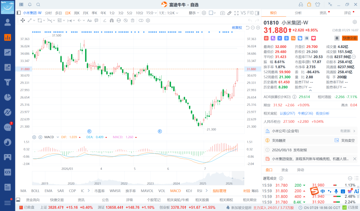Show more sub-indicators arrow after RSI
Image resolution: width=360 pixels, height=211 pixels.
tap(207, 191)
